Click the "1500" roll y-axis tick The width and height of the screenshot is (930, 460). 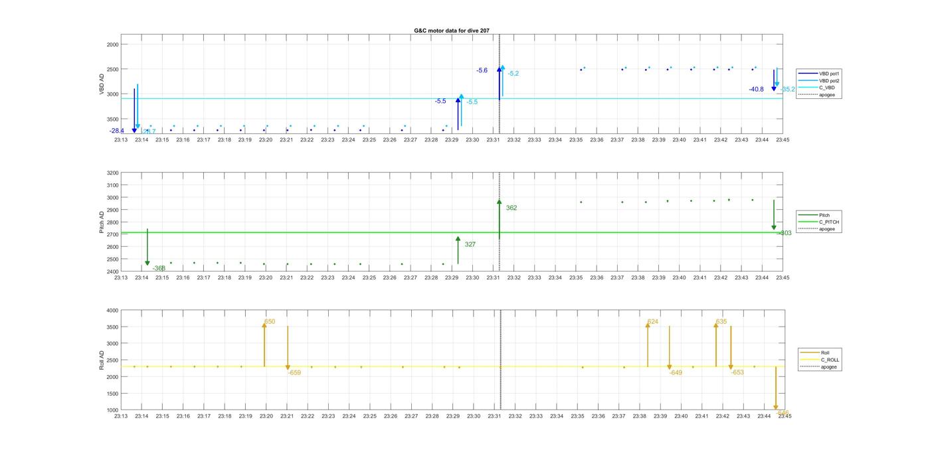[x=112, y=393]
